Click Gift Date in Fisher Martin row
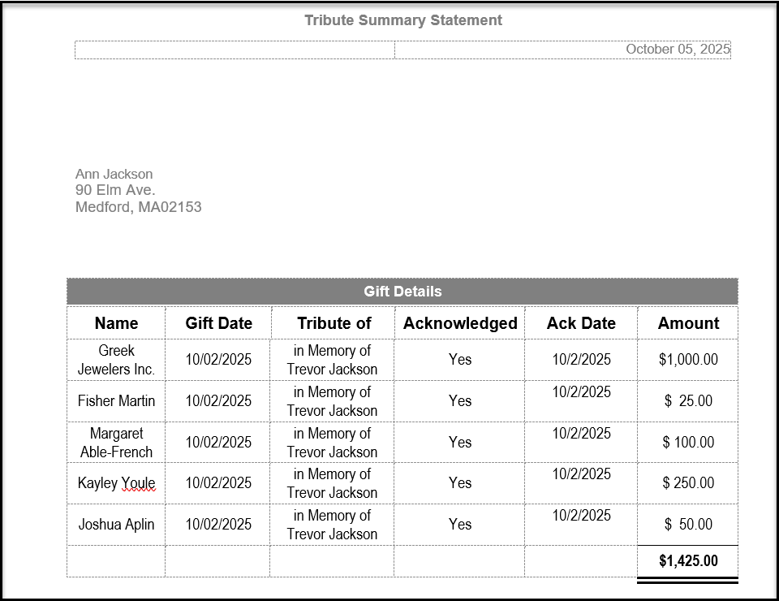This screenshot has height=601, width=779. click(218, 401)
